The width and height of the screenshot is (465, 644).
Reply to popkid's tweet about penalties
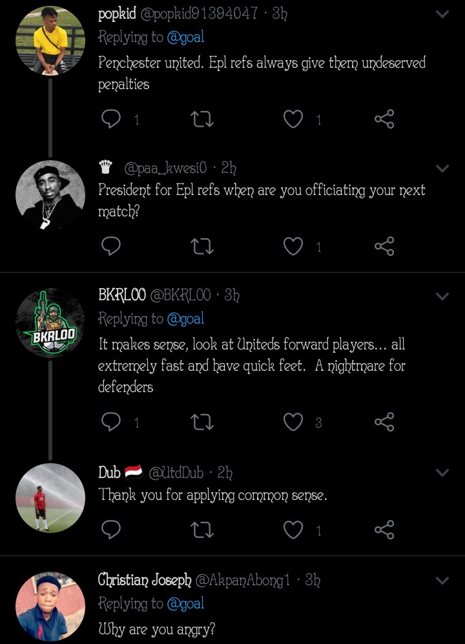pos(112,119)
